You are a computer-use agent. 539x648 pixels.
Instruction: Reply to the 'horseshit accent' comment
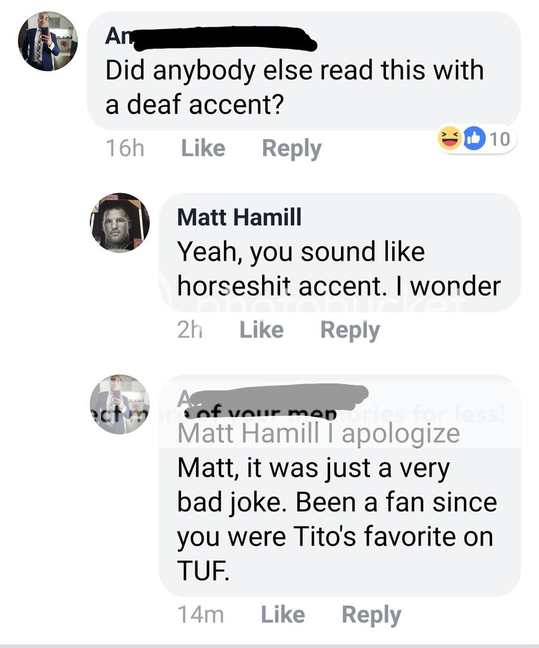(x=350, y=330)
